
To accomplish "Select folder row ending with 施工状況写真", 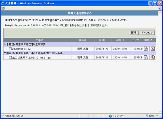I will [x=80, y=53].
